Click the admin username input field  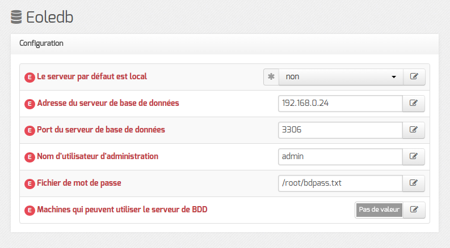[x=340, y=157]
